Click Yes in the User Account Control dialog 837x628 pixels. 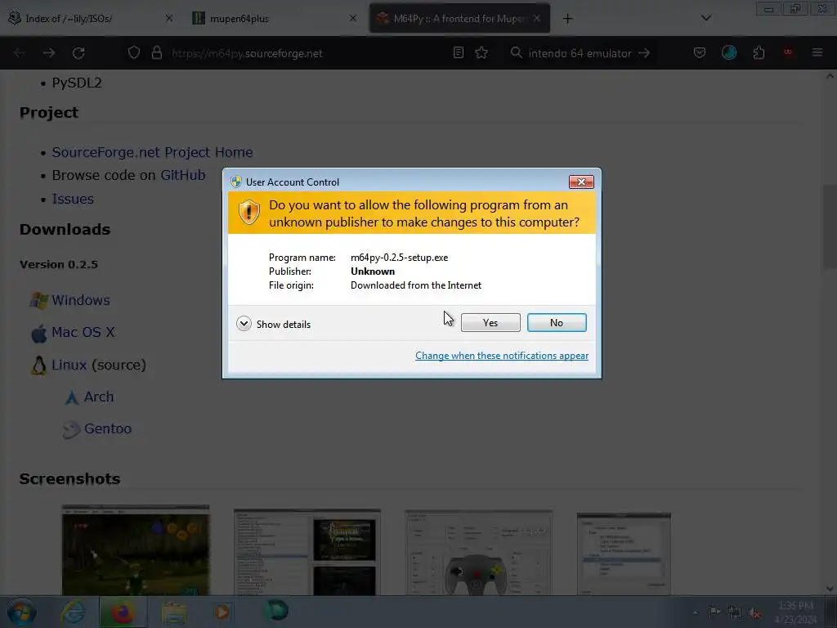[x=490, y=322]
